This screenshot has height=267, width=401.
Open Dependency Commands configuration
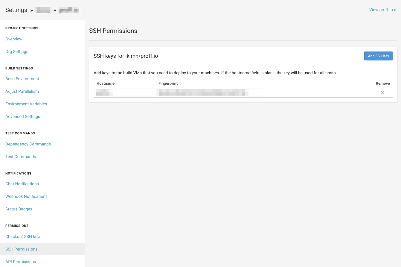tap(28, 144)
